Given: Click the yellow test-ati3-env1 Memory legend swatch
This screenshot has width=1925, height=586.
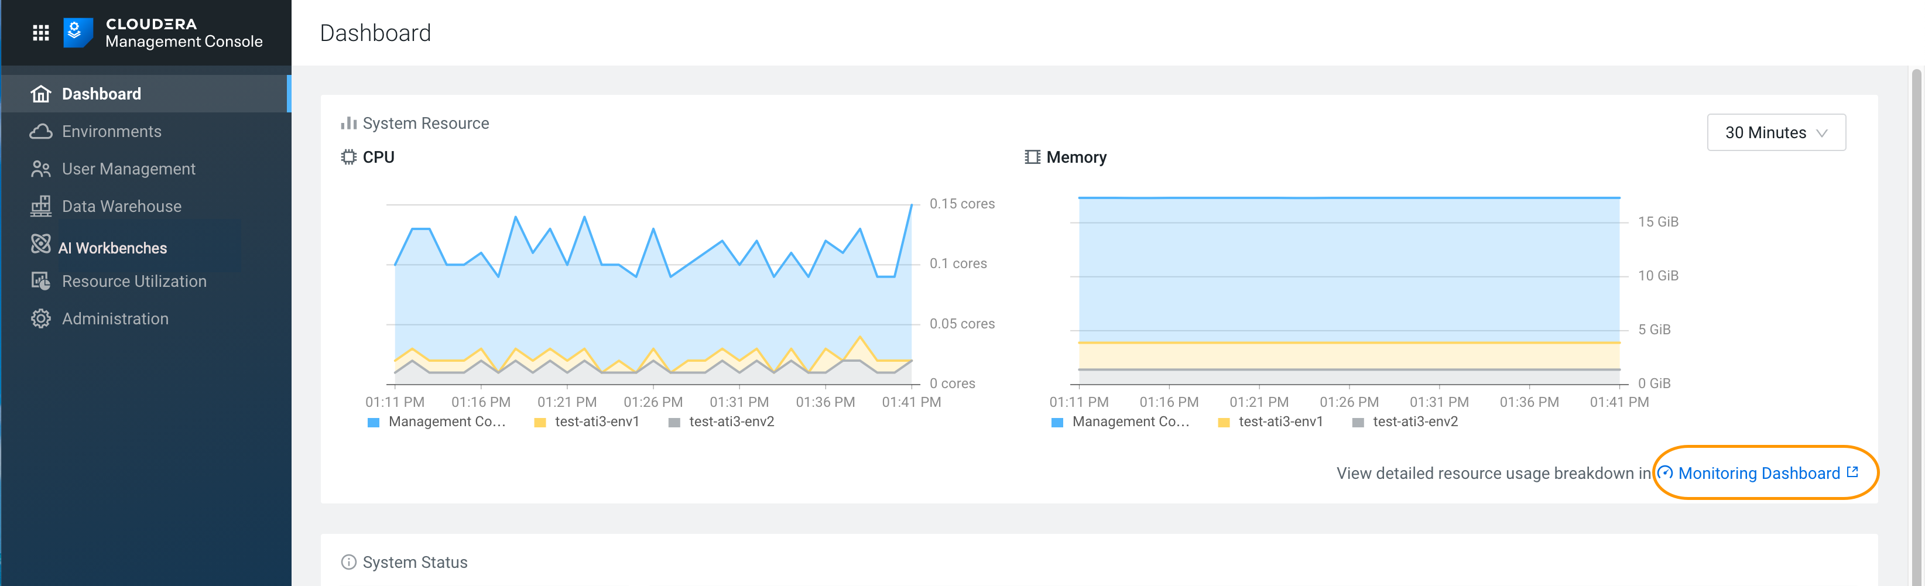Looking at the screenshot, I should point(1223,423).
